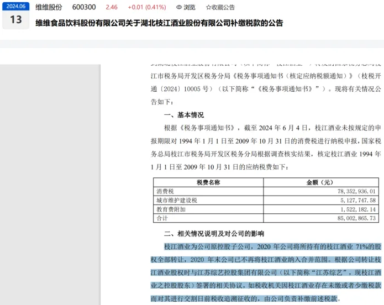Click the star icon to 收藏公告
Image resolution: width=384 pixels, height=305 pixels.
pyautogui.click(x=208, y=7)
